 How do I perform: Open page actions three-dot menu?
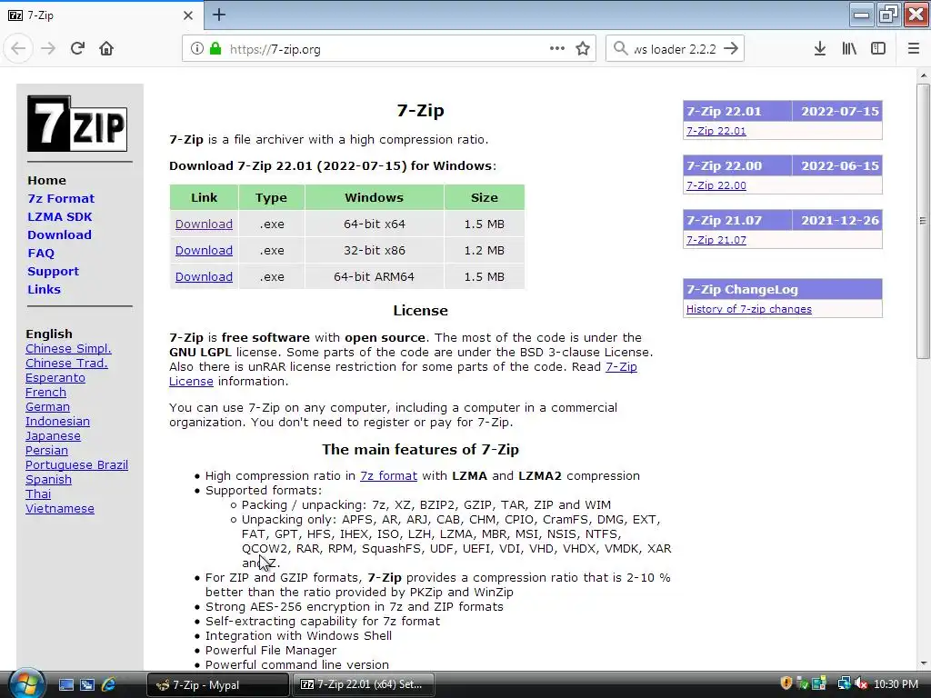point(557,49)
